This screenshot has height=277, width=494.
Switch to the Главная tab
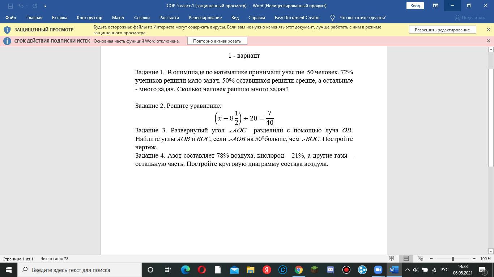coord(34,17)
